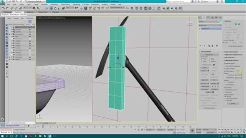Image resolution: width=246 pixels, height=138 pixels.
Task: Choose the Select and Move tool
Action: pyautogui.click(x=51, y=8)
